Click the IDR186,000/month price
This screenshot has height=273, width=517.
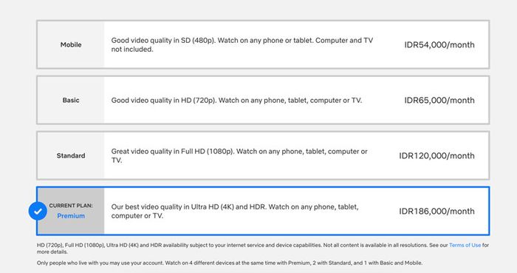click(x=436, y=212)
